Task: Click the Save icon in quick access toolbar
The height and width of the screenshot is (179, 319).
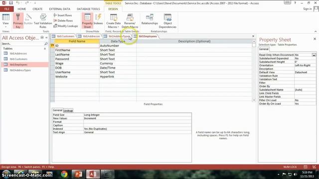Action: pos(11,3)
